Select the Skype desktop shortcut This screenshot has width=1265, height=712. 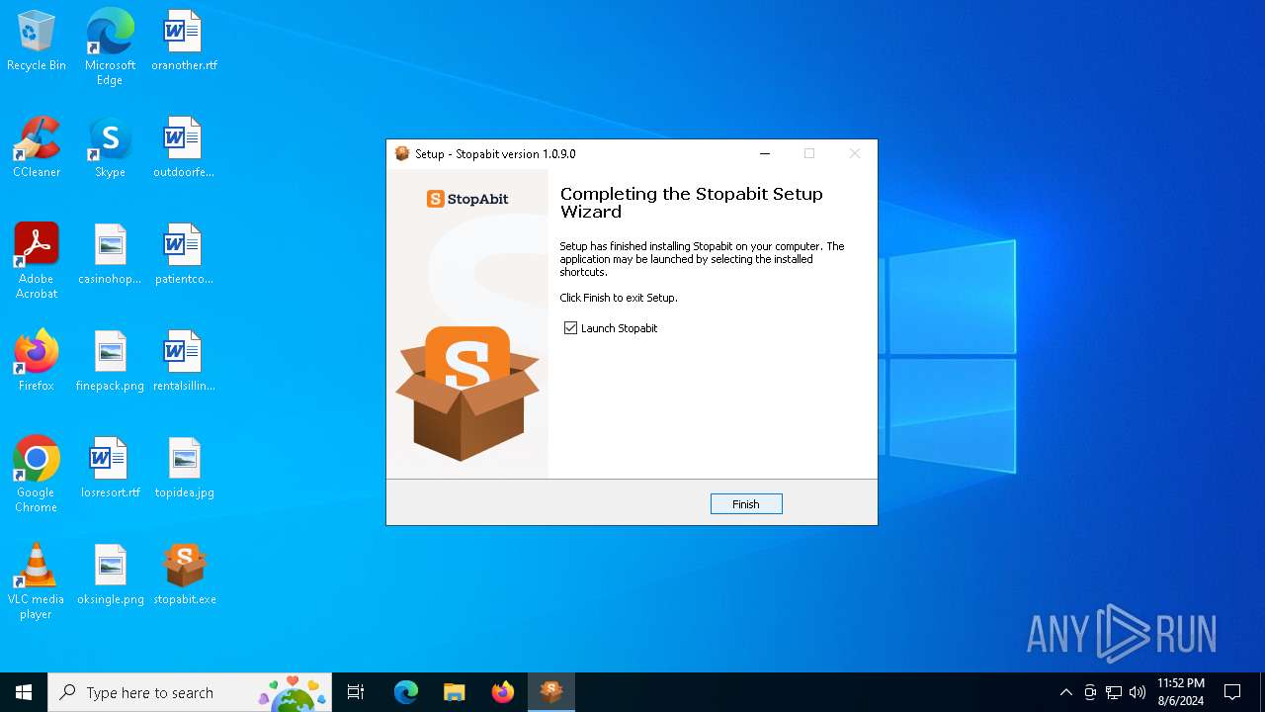point(110,147)
